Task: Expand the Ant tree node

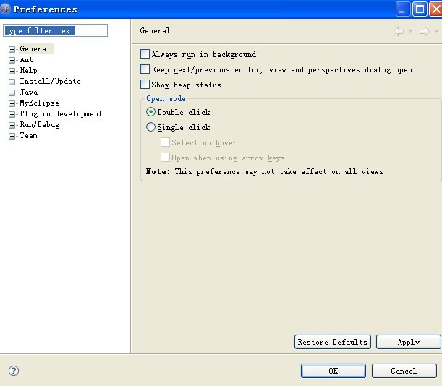Action: 12,60
